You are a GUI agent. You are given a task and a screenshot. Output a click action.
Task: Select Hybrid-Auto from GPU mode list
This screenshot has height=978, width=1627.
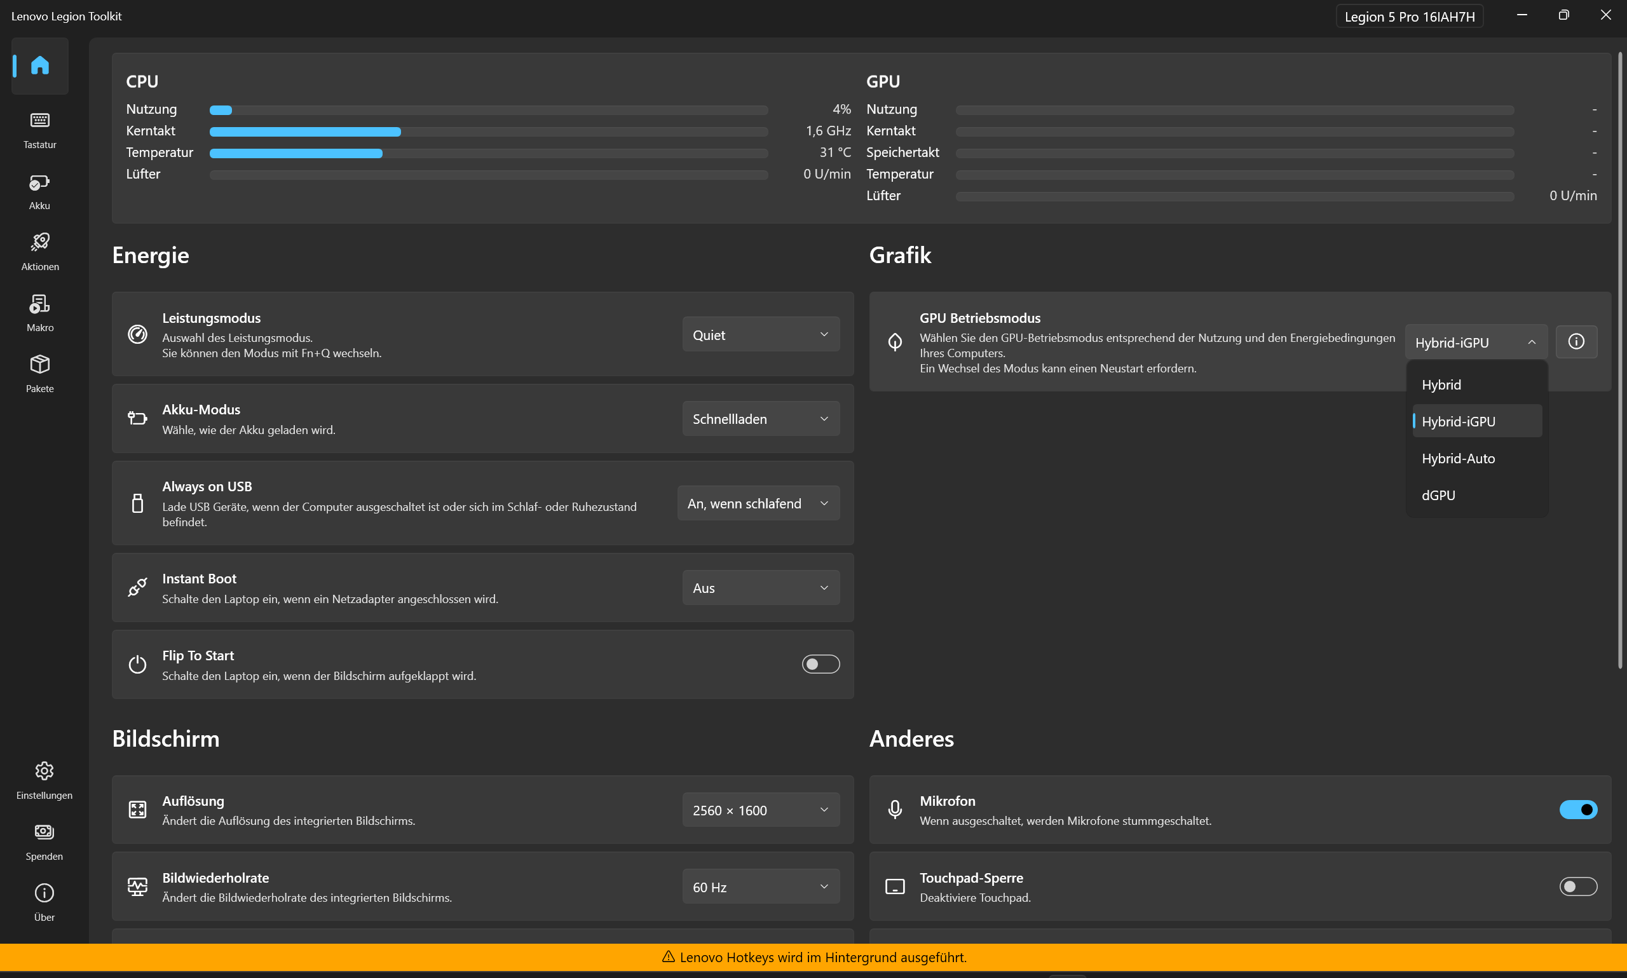coord(1458,458)
